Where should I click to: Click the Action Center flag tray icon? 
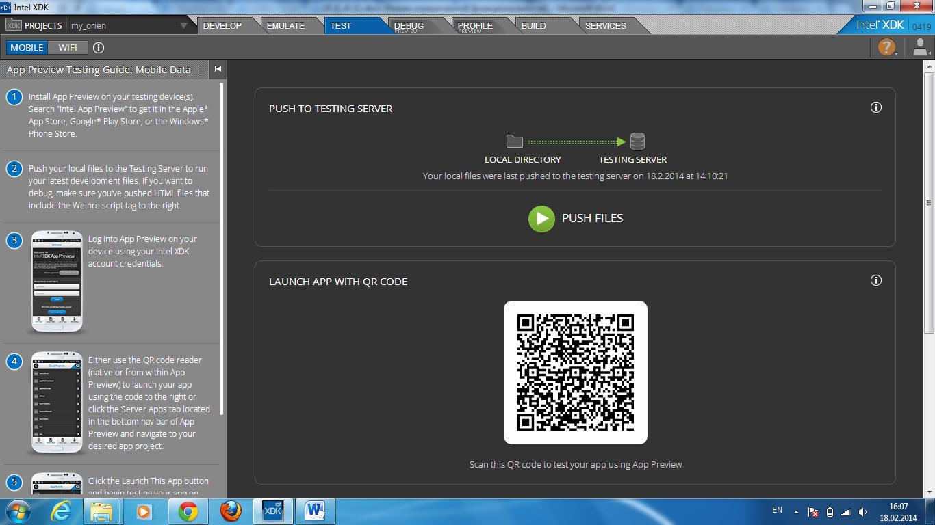813,512
